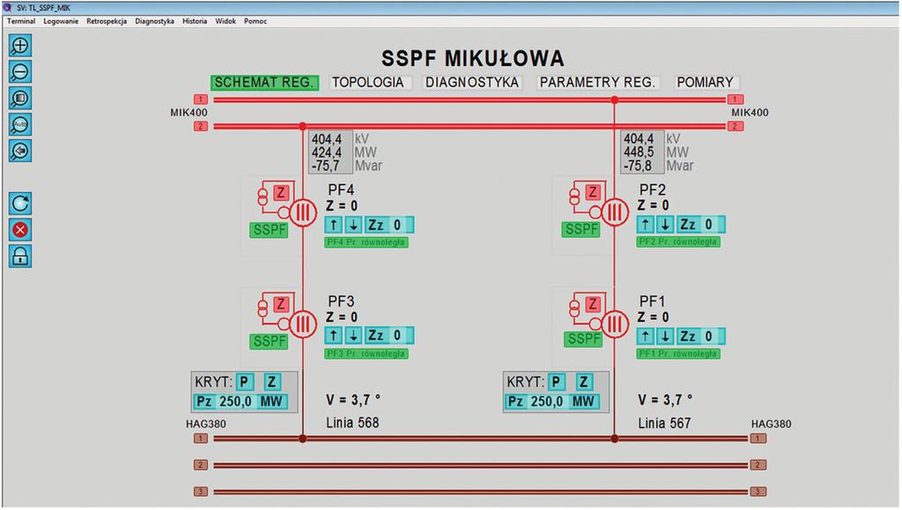The height and width of the screenshot is (510, 902).
Task: Select the PF2 phase shifter transformer symbol
Action: coord(614,213)
